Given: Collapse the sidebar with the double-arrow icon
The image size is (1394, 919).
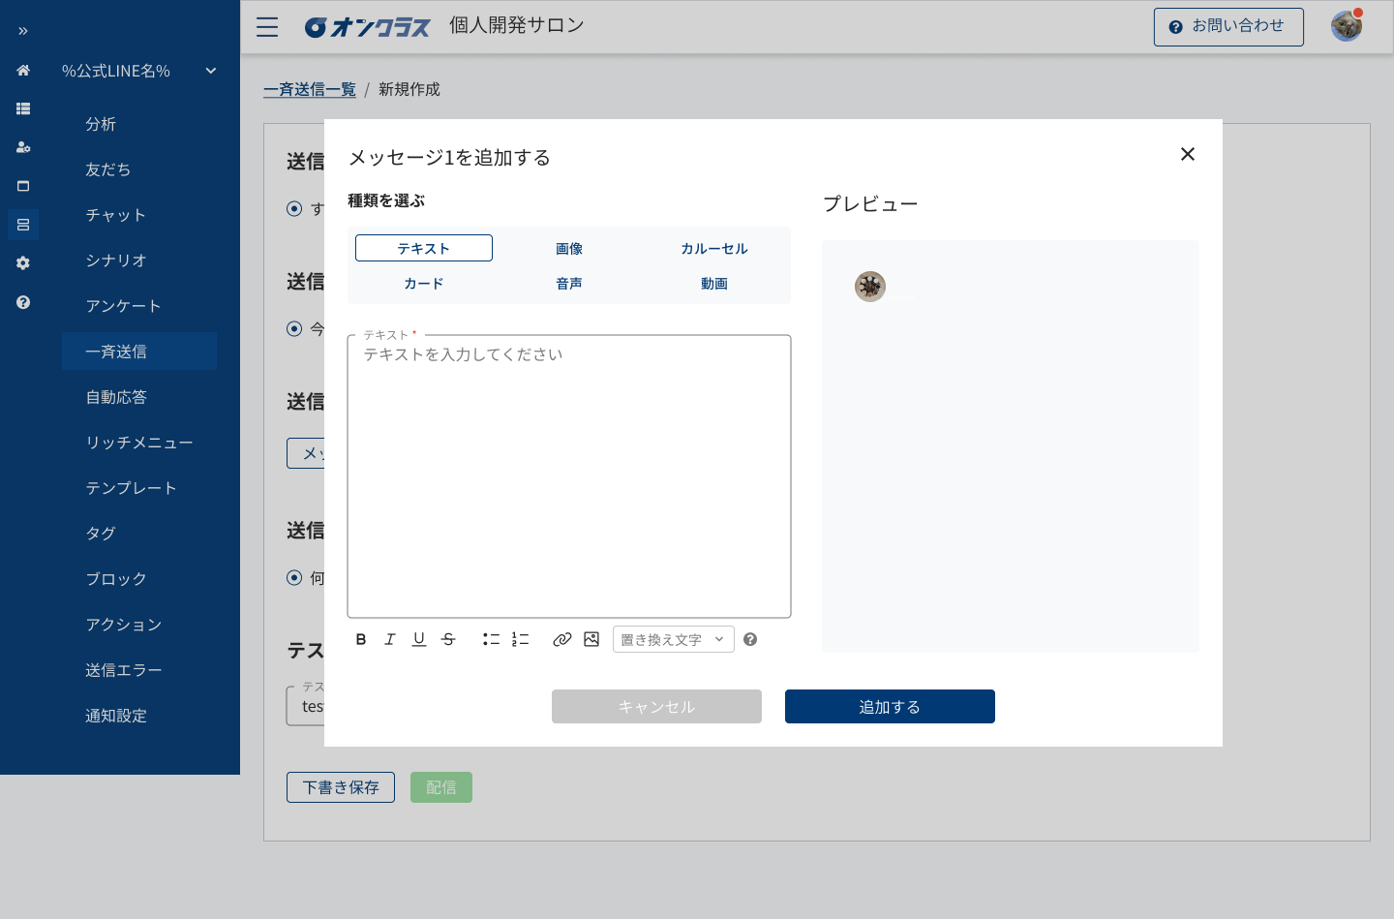Looking at the screenshot, I should (x=22, y=30).
